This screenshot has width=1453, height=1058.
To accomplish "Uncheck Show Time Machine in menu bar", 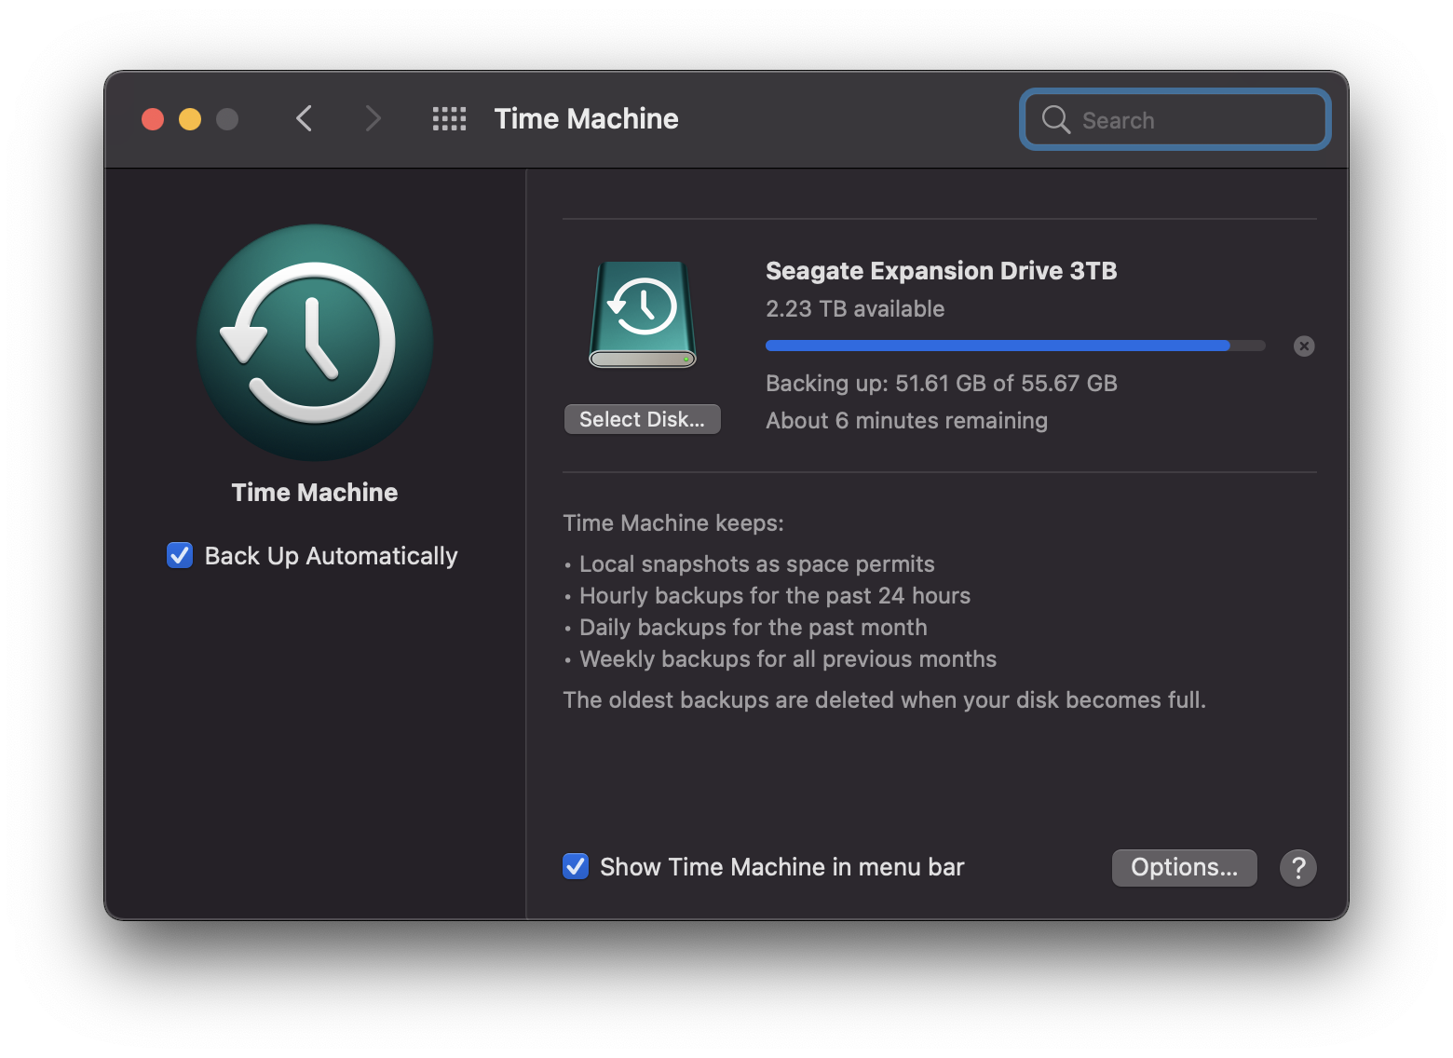I will coord(576,867).
